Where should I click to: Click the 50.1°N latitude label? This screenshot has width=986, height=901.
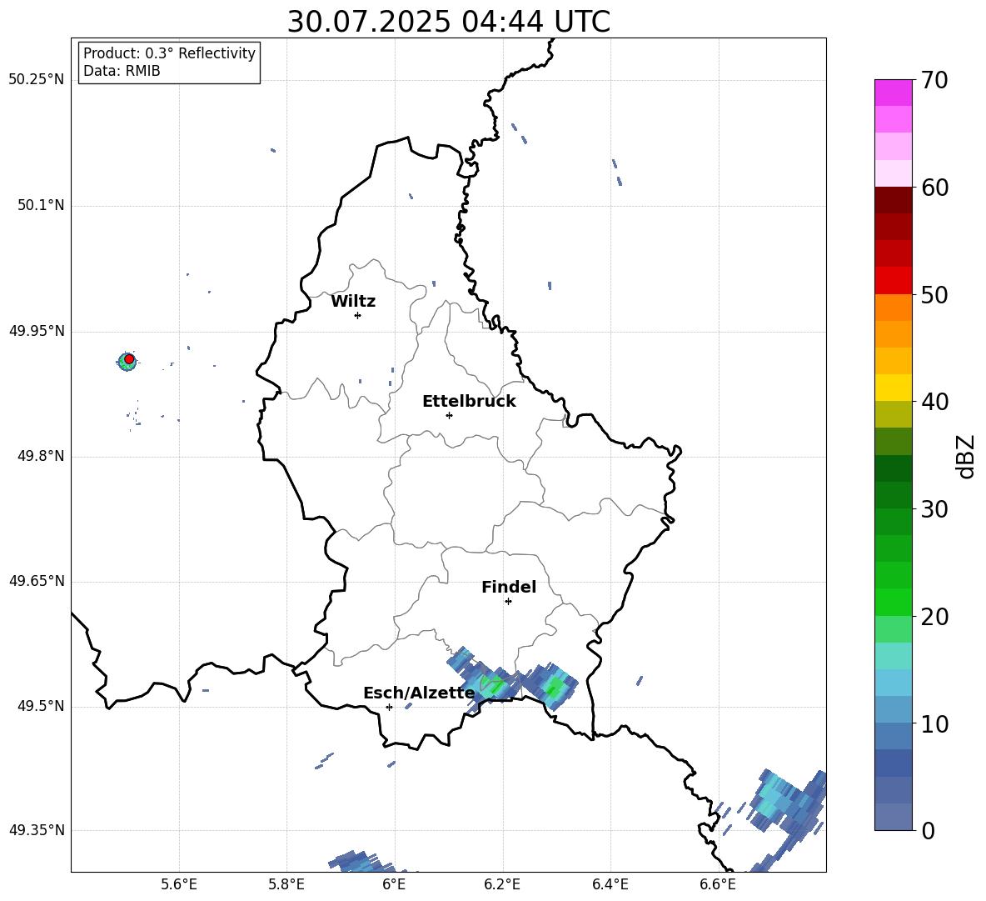point(41,206)
